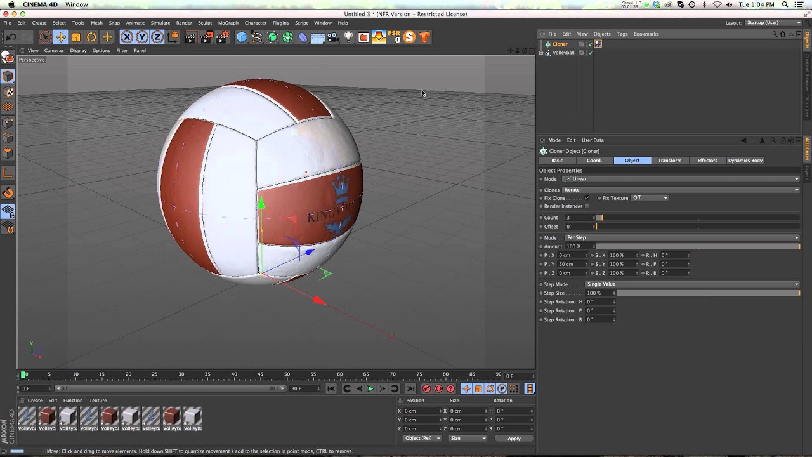Toggle the X axis lock
Screen dimensions: 812x457
pyautogui.click(x=127, y=37)
